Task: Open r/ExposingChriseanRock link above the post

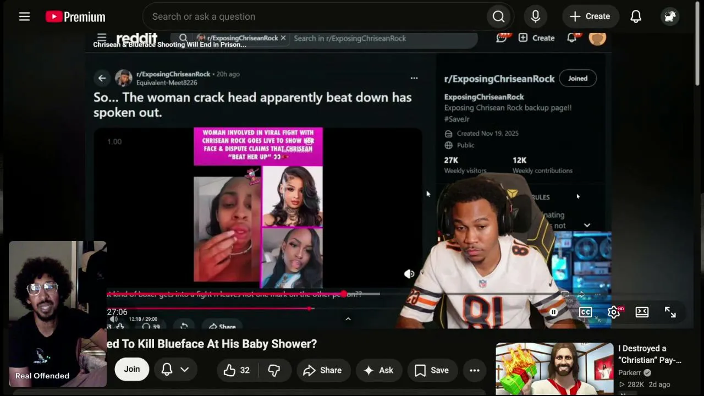Action: click(x=173, y=74)
